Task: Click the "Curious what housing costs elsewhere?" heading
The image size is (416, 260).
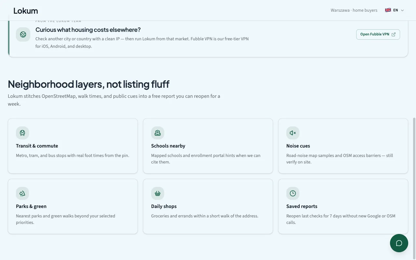Action: (88, 30)
